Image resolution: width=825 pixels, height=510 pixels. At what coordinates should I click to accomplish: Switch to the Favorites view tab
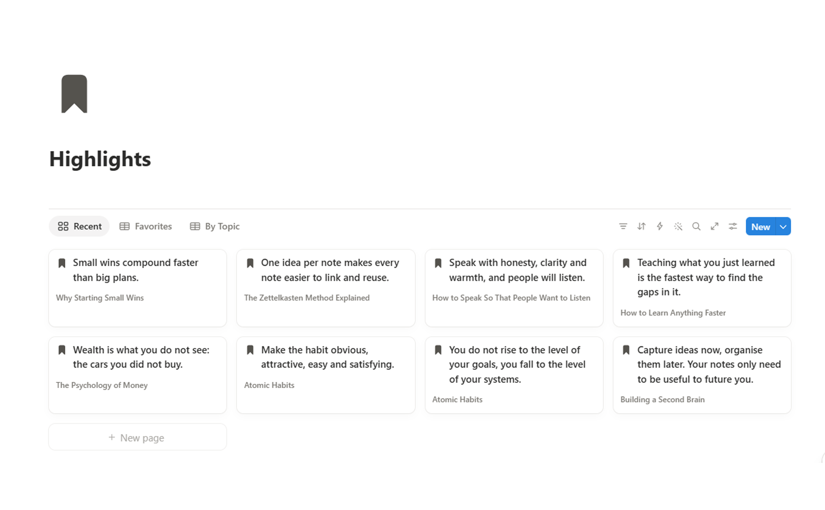click(145, 226)
